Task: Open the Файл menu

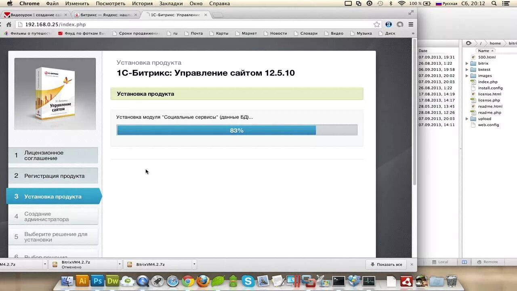Action: pyautogui.click(x=52, y=3)
